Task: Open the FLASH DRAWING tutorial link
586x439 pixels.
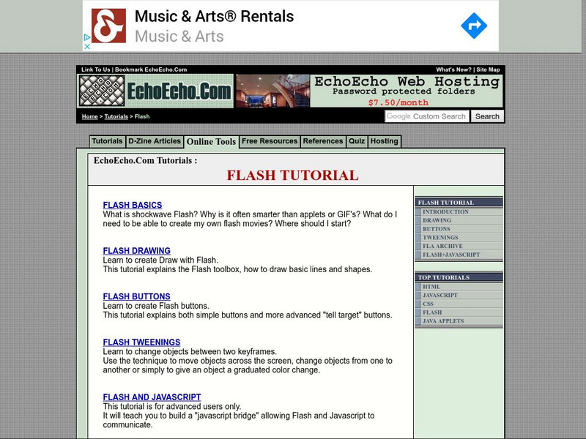Action: (x=137, y=250)
